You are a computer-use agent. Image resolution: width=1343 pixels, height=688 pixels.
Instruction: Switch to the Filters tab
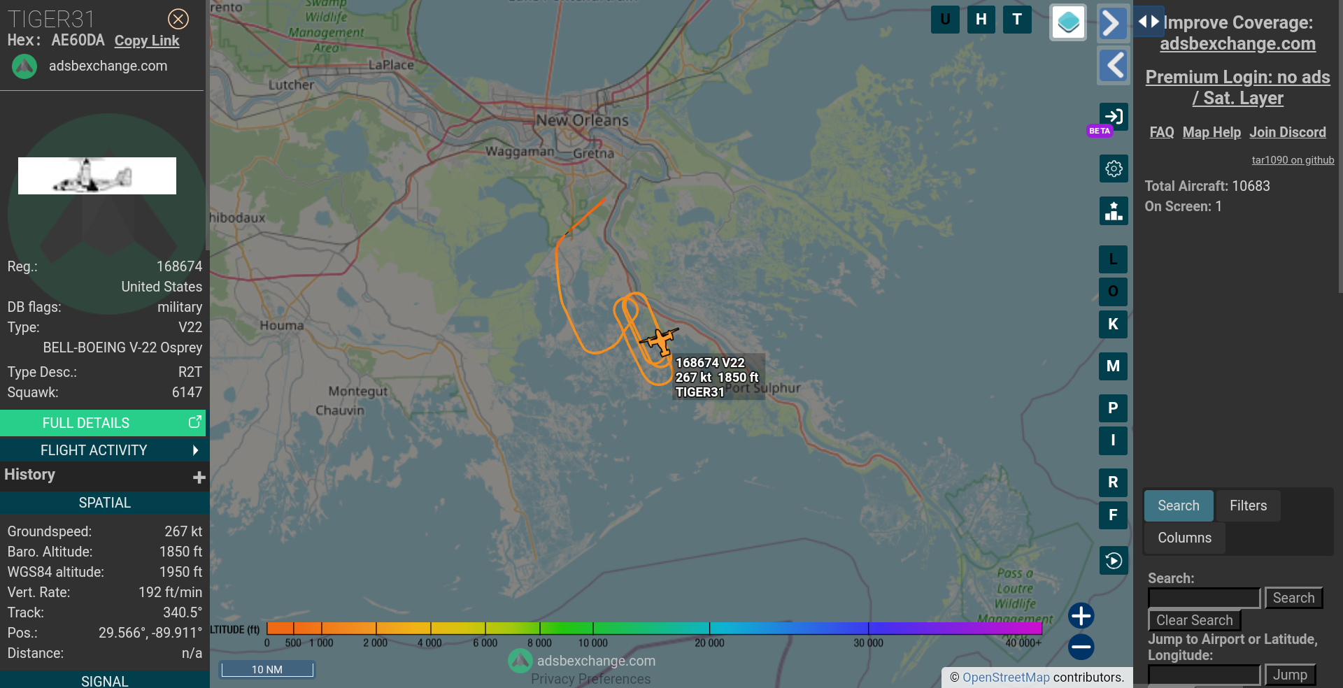pyautogui.click(x=1249, y=506)
